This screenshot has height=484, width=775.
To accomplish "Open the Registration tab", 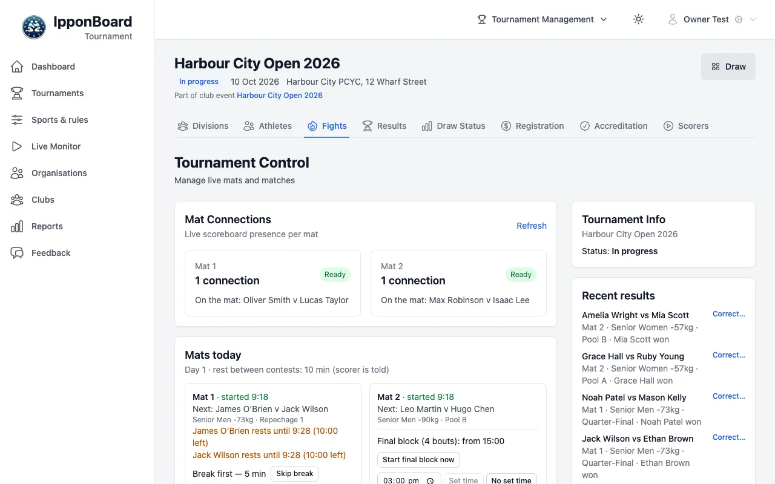I will tap(533, 126).
